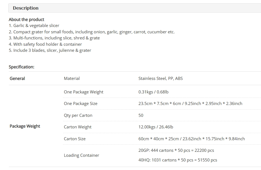Click the 'Qty per Carton' label
The height and width of the screenshot is (170, 261).
(78, 115)
